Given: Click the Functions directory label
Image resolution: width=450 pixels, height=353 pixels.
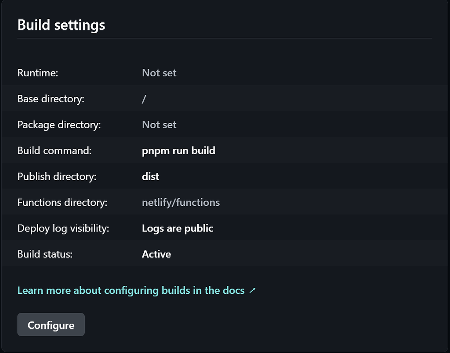Looking at the screenshot, I should [x=62, y=202].
